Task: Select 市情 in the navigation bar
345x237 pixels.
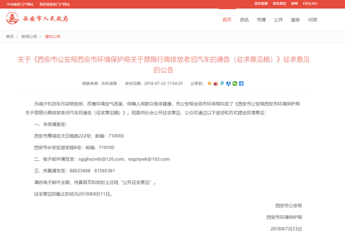Action: point(261,20)
